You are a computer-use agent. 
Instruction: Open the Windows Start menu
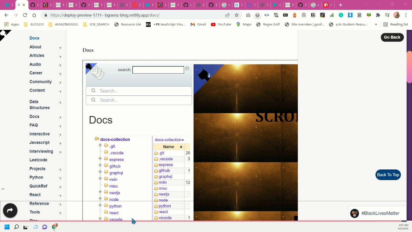[x=7, y=227]
